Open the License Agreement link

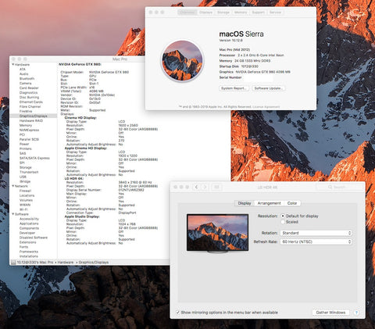click(266, 107)
